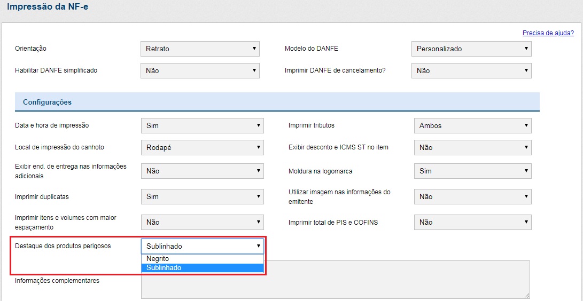The width and height of the screenshot is (583, 301).
Task: Open Exibir end. de entrega dropdown
Action: click(x=202, y=171)
